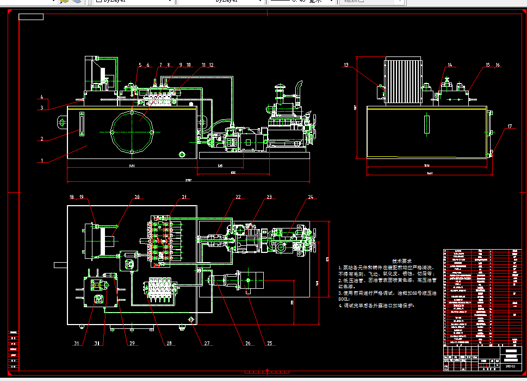The height and width of the screenshot is (381, 527).
Task: Select part callout number 16
Action: (498, 65)
